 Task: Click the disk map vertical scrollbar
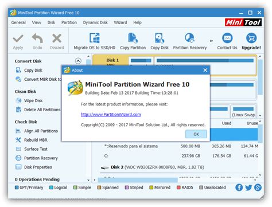point(260,77)
